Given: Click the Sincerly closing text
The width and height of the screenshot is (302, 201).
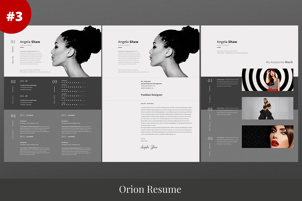Looking at the screenshot, I should (143, 139).
